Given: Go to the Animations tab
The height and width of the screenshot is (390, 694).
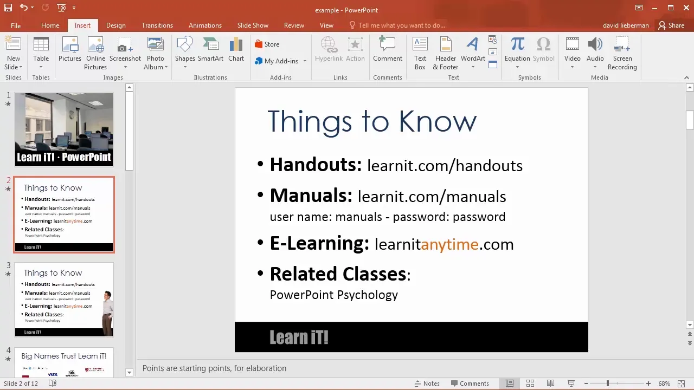Looking at the screenshot, I should pyautogui.click(x=205, y=25).
